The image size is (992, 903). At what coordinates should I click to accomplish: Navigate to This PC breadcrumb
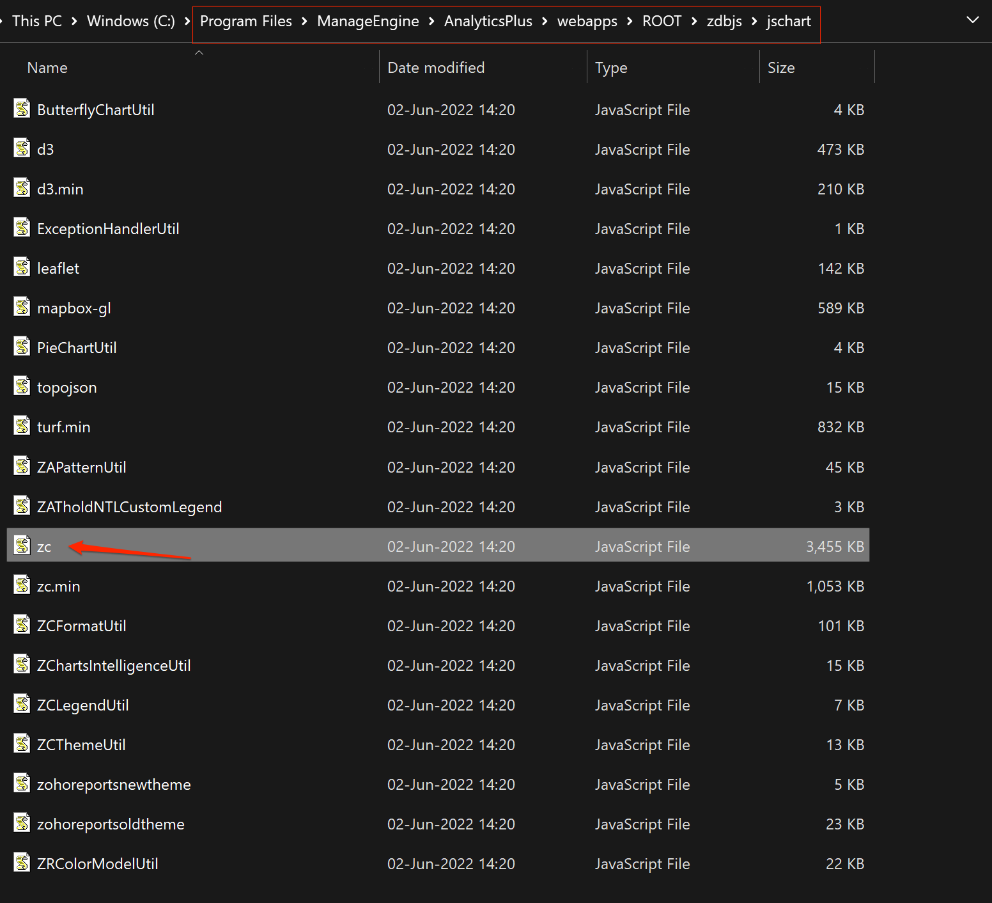pos(37,22)
